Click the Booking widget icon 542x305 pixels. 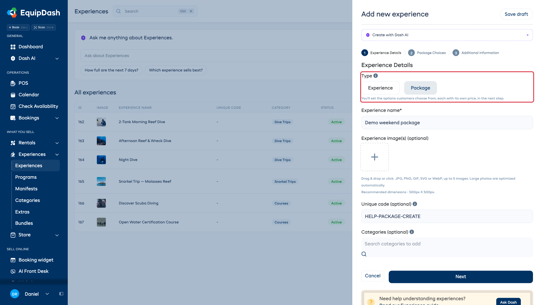(13, 260)
